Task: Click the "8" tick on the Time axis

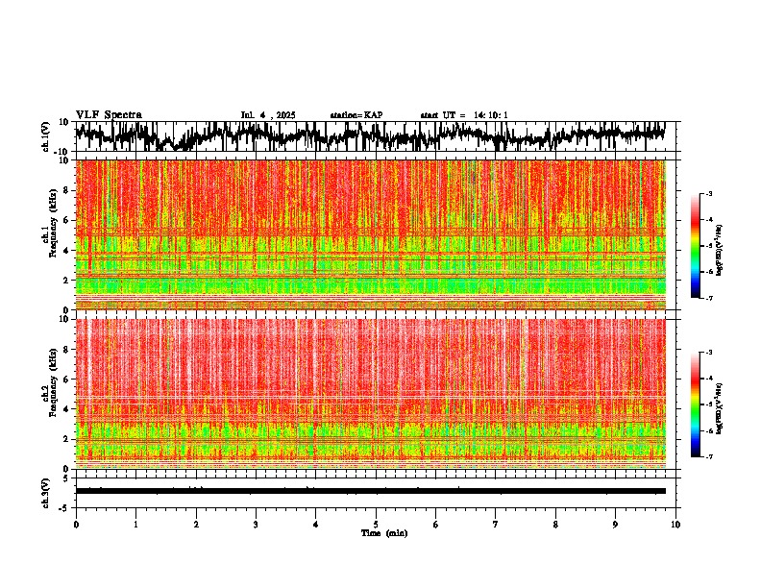Action: 555,525
